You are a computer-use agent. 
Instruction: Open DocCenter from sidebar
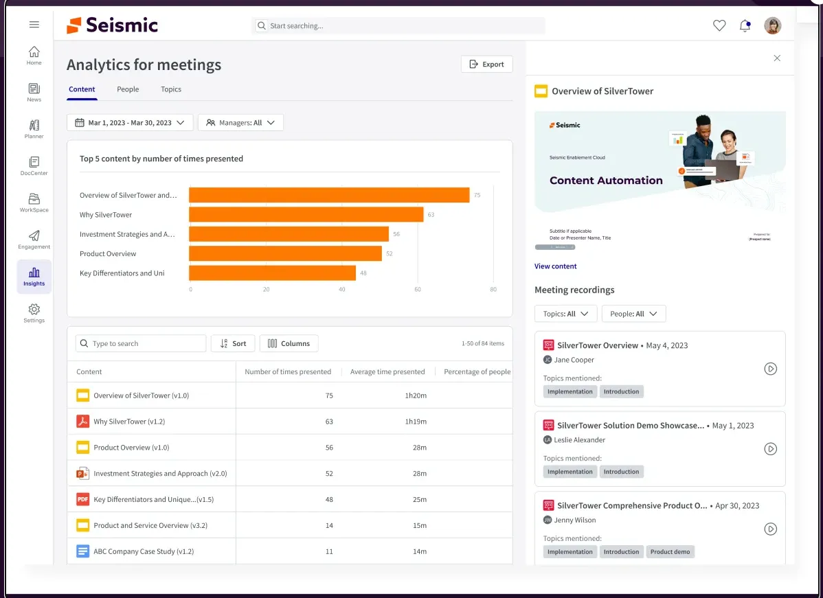[x=34, y=165]
